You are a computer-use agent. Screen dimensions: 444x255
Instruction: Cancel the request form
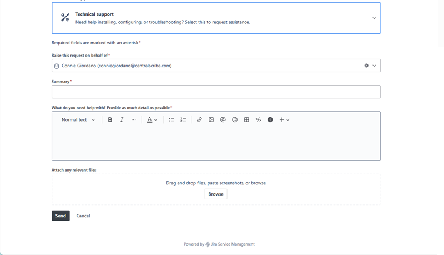83,216
